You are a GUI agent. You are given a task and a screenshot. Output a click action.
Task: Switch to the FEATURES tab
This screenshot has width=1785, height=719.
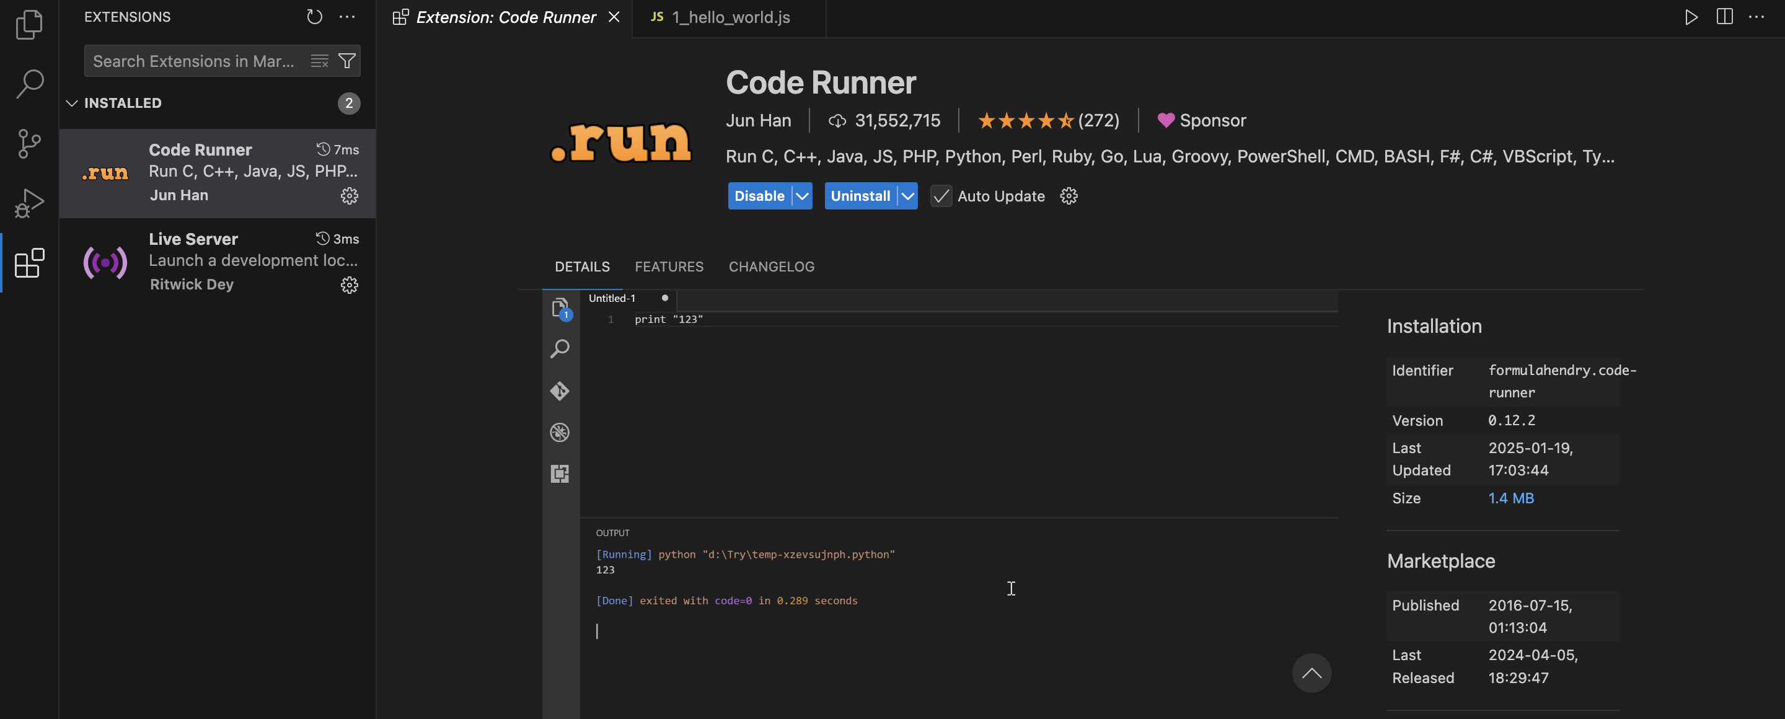(669, 267)
